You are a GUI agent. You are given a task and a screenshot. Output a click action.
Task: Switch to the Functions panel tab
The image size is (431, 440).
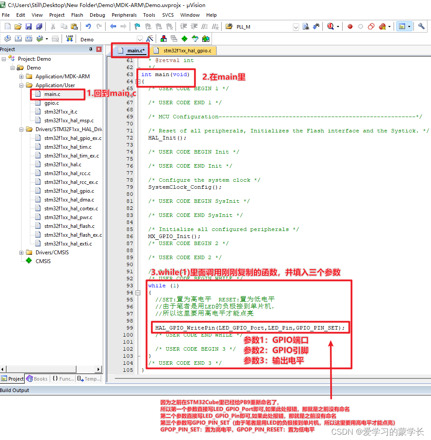tap(63, 378)
